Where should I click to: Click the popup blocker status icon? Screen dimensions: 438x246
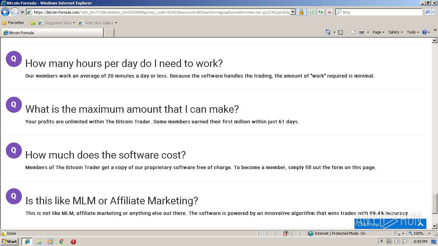point(286,233)
